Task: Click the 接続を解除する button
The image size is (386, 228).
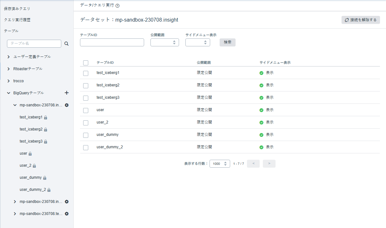Action: [361, 20]
